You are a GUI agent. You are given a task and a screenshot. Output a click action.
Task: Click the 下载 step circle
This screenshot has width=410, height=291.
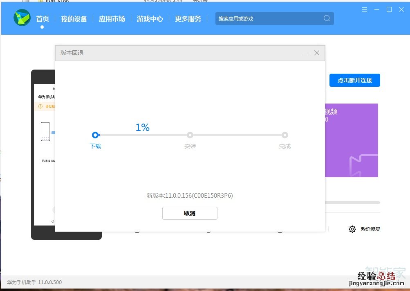coord(95,135)
